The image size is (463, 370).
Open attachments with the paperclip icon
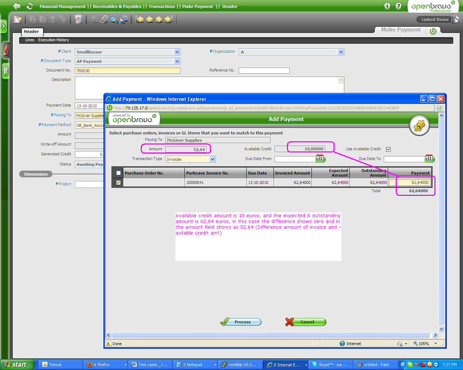(x=104, y=19)
